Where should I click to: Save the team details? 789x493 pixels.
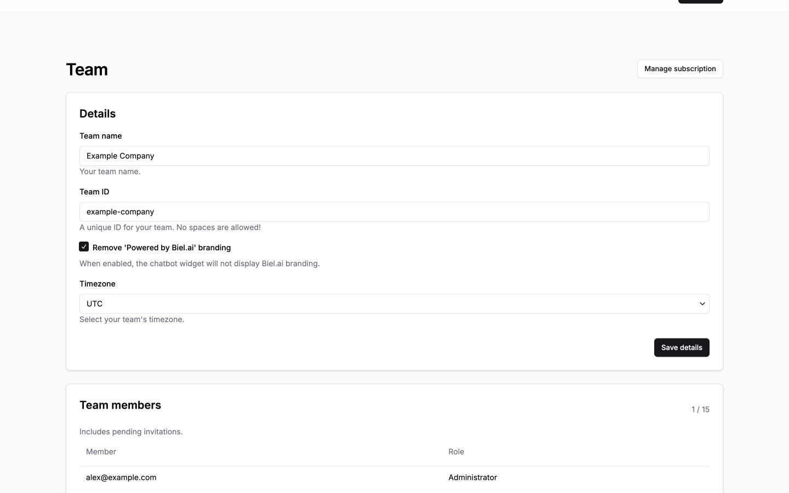(682, 348)
